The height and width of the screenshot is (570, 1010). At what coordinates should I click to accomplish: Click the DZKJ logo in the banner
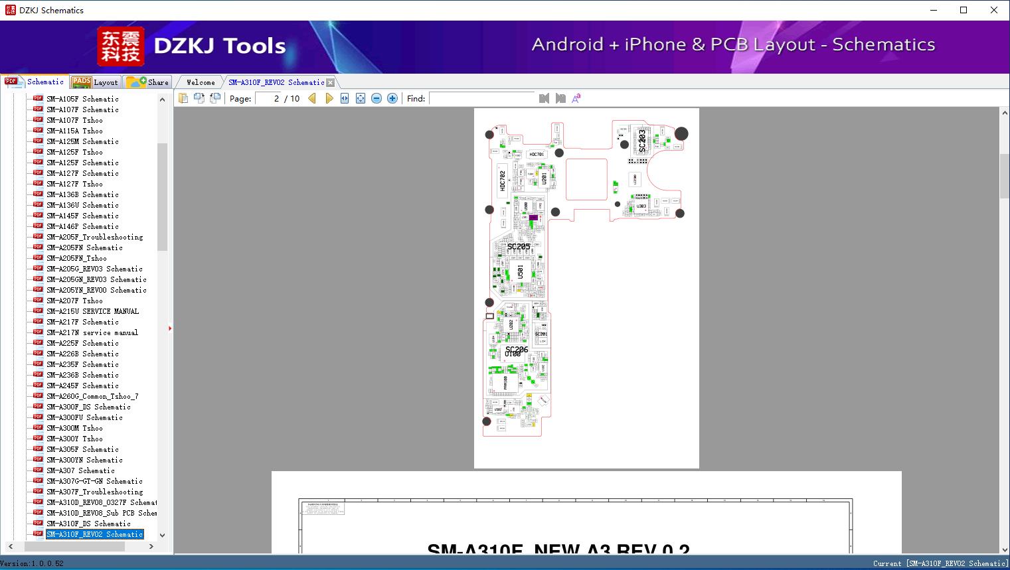click(121, 46)
